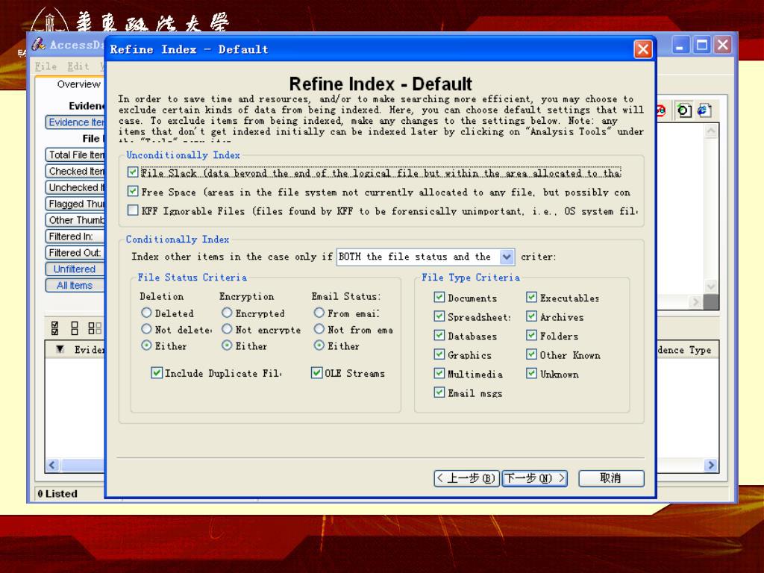Open File menu in AccessData window

coord(46,66)
